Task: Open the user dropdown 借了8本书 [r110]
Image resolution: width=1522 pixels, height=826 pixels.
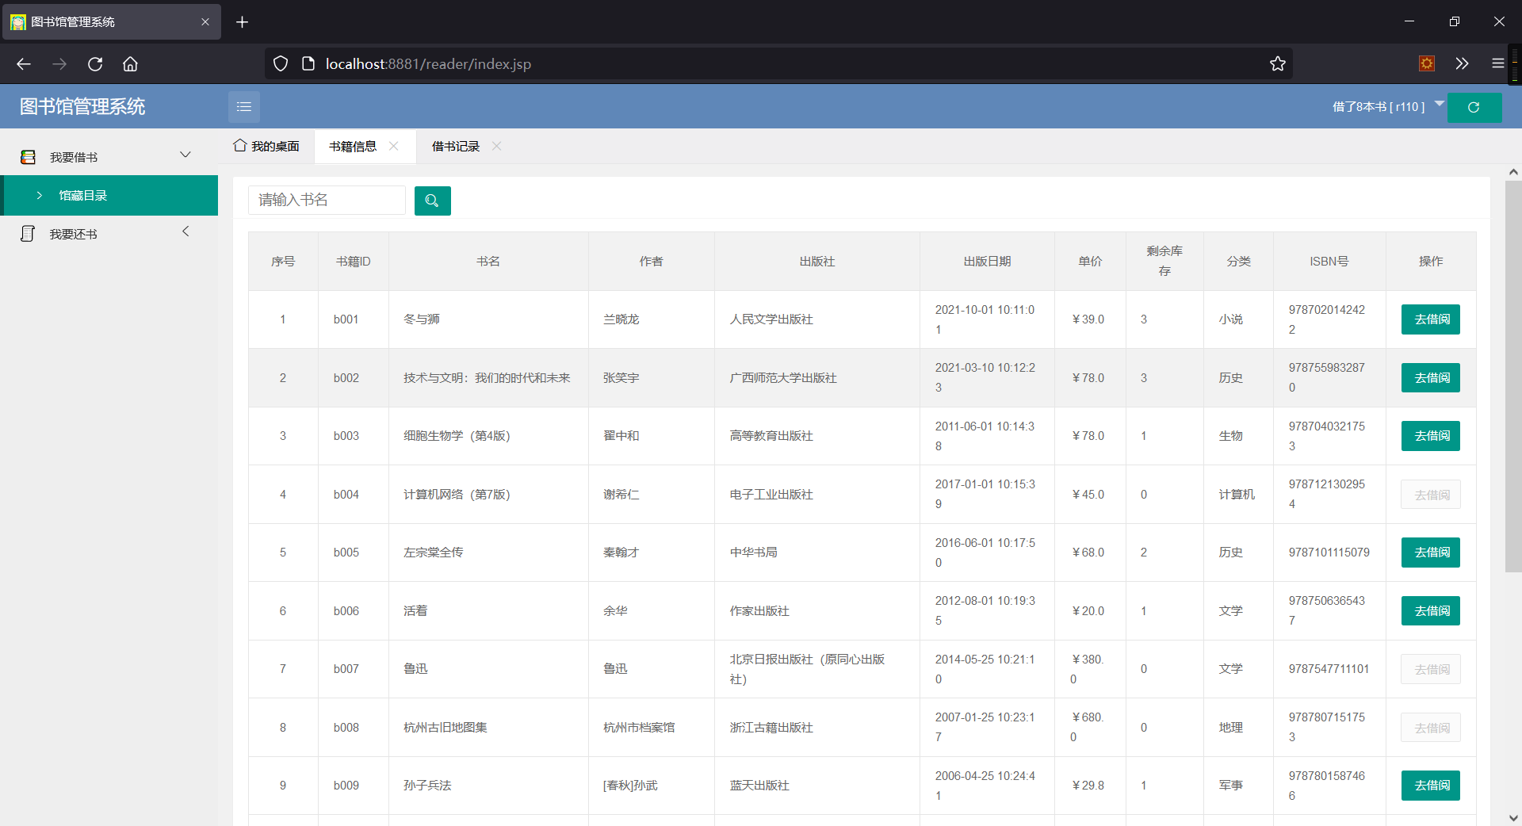Action: click(1388, 106)
